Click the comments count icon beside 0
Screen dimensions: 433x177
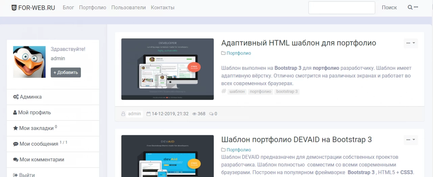[x=211, y=114]
